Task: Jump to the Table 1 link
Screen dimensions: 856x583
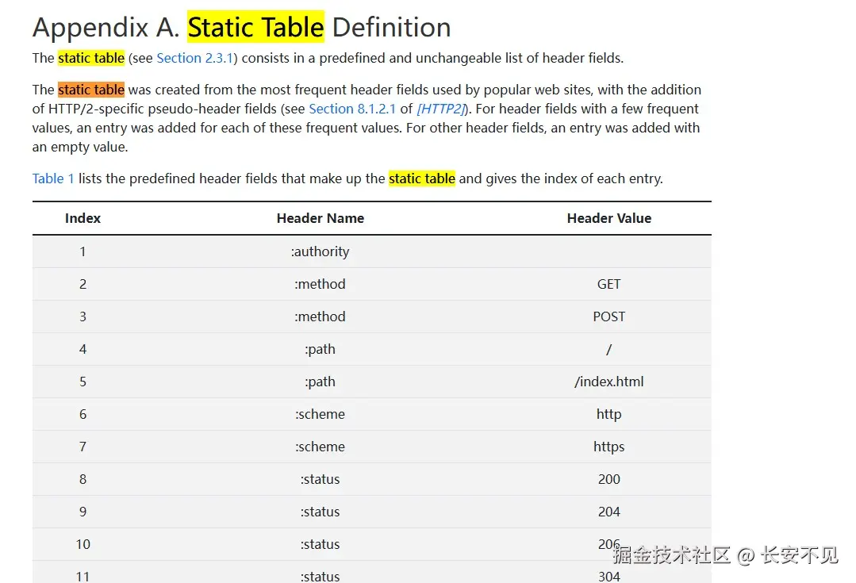Action: (53, 178)
